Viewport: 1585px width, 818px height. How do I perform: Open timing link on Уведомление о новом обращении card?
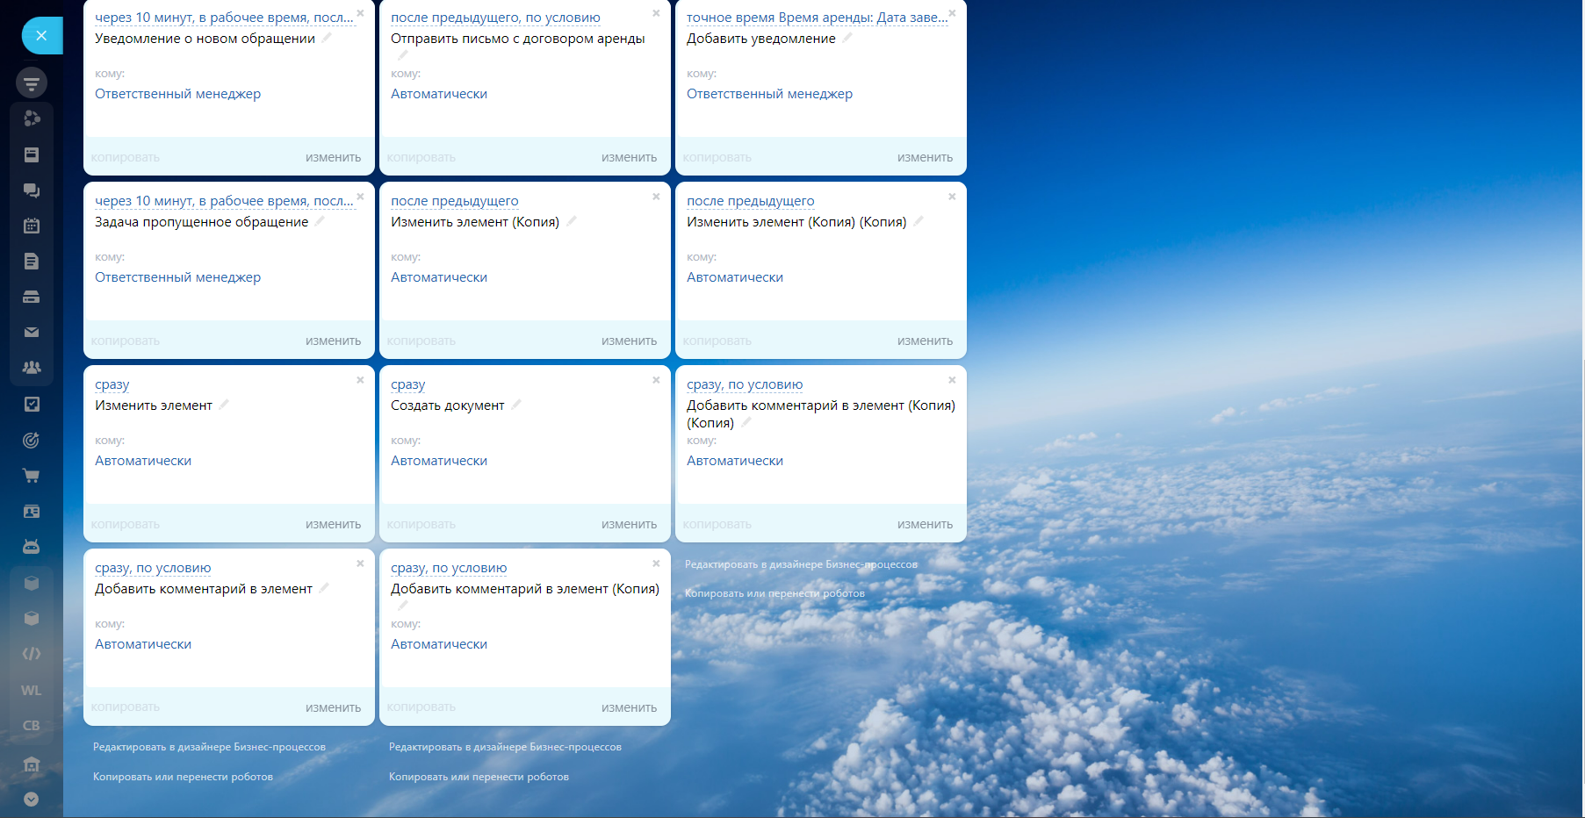(x=224, y=18)
